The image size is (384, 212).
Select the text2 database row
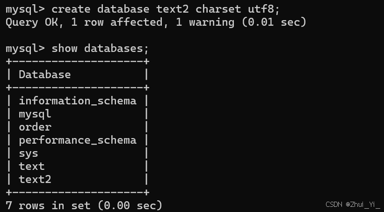[x=77, y=179]
